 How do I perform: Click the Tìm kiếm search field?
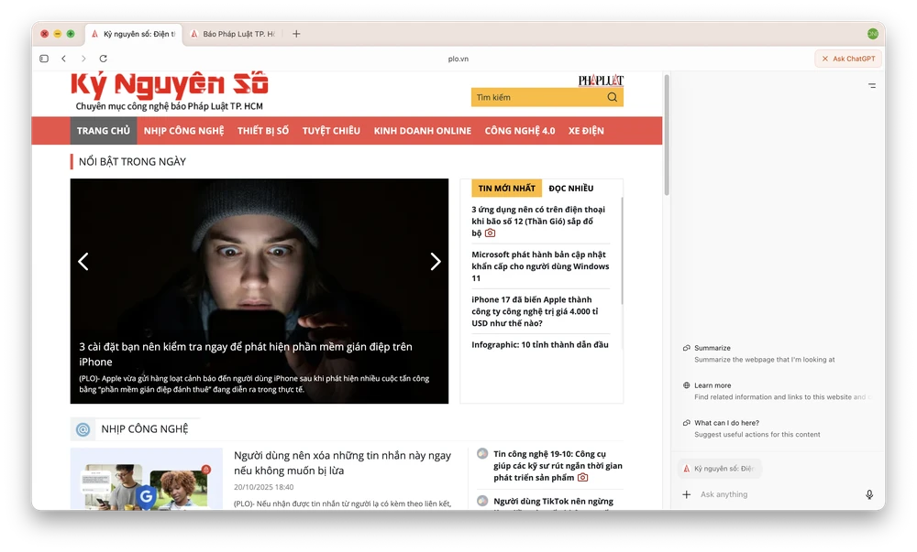coord(536,97)
